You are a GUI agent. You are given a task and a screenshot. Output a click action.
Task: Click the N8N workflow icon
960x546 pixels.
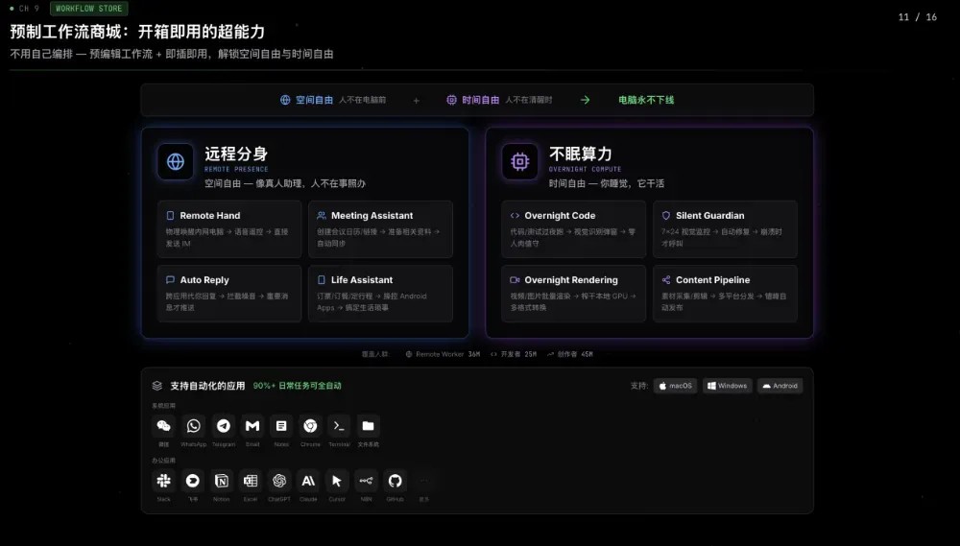pyautogui.click(x=366, y=481)
